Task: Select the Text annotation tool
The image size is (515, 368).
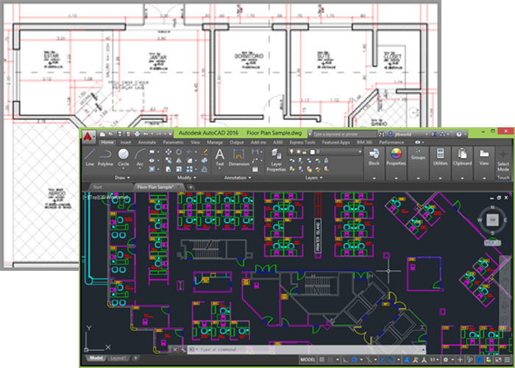Action: pyautogui.click(x=220, y=158)
